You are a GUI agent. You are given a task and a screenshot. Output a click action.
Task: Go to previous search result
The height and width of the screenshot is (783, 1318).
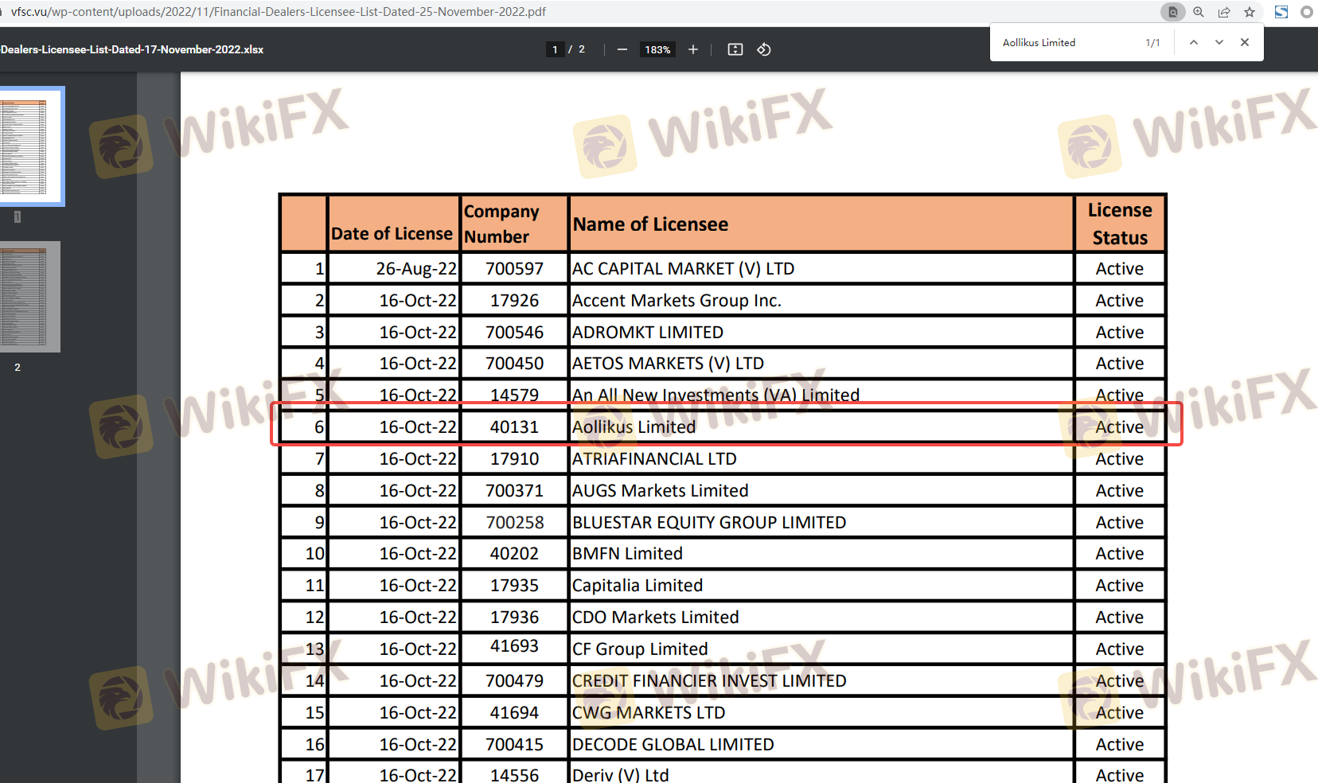[1194, 42]
